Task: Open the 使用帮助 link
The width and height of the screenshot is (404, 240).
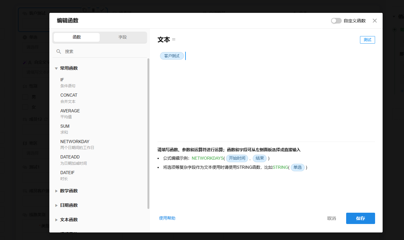Action: point(167,218)
